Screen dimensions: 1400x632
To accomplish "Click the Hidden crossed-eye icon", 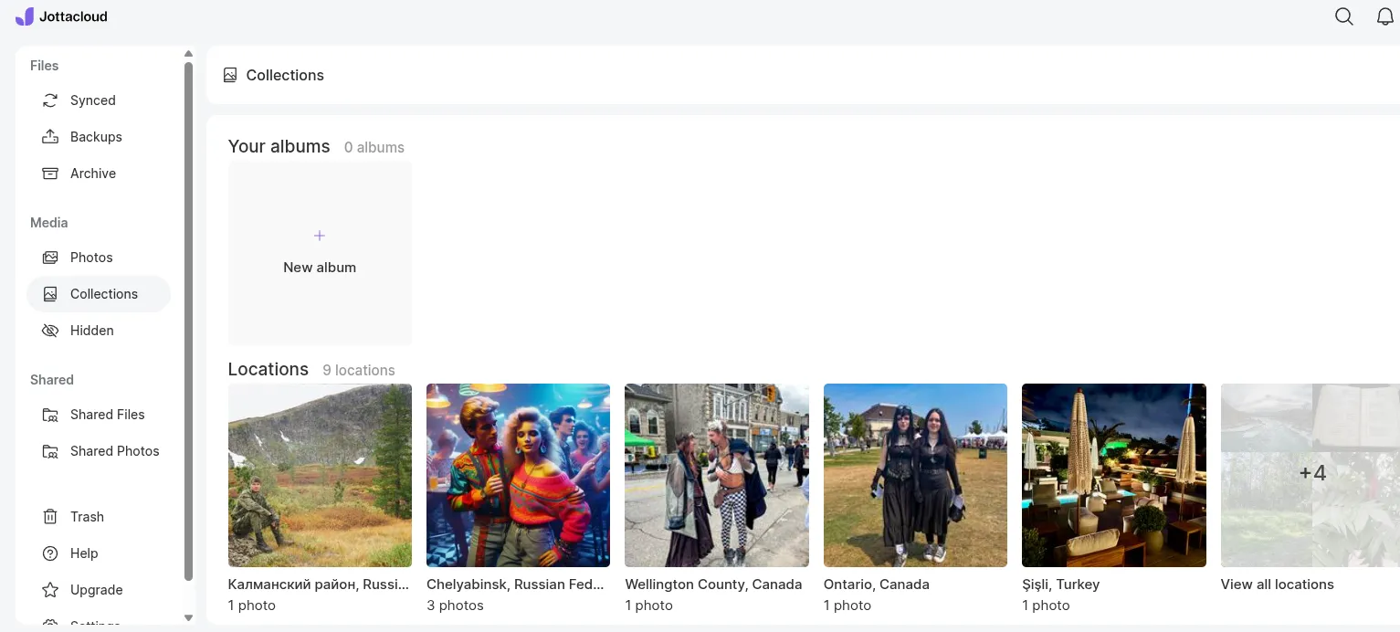I will [x=50, y=331].
